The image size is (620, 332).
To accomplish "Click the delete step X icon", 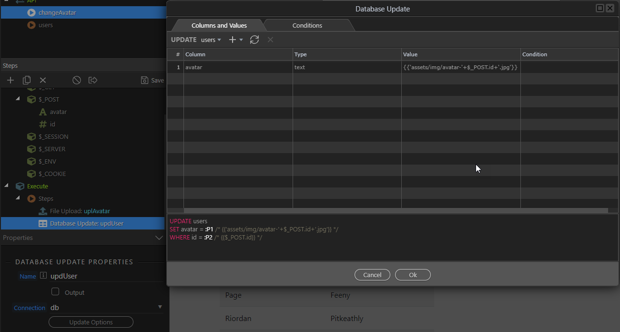I will [x=43, y=80].
